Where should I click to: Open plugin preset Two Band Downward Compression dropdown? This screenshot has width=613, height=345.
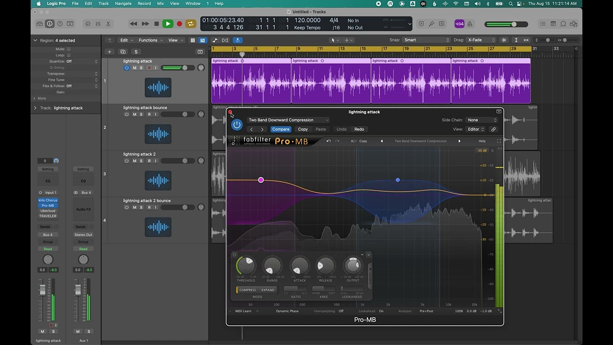tap(288, 120)
